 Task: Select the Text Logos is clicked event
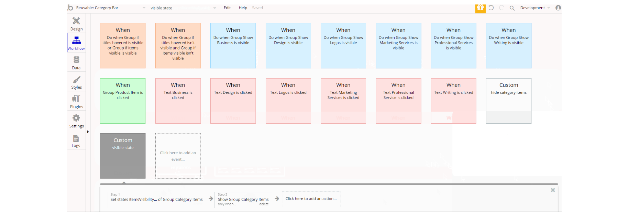(288, 101)
